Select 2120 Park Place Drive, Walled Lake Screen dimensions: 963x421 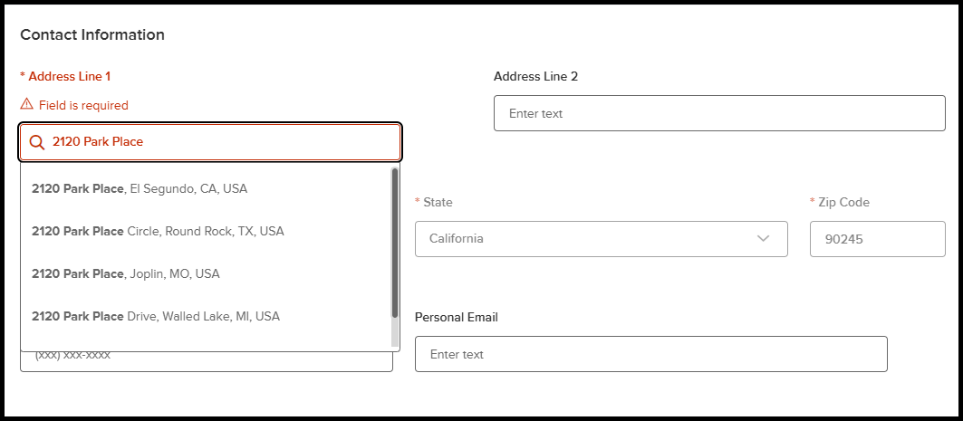pos(206,316)
